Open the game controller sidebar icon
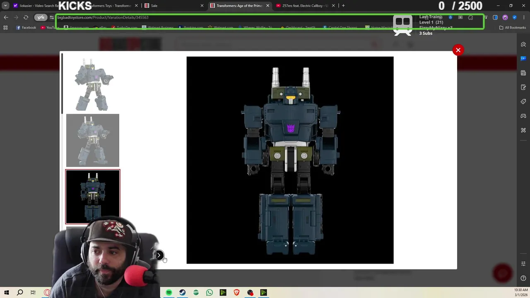530x298 pixels. tap(523, 116)
